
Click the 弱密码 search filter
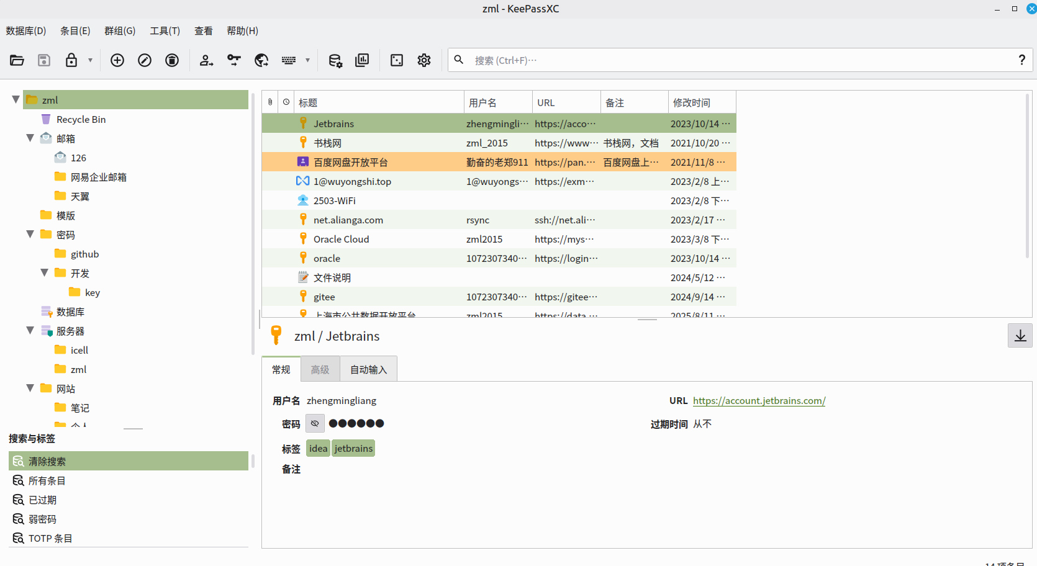pos(42,519)
